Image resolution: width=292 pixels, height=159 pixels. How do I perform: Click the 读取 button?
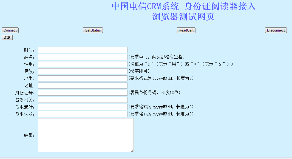click(x=7, y=38)
